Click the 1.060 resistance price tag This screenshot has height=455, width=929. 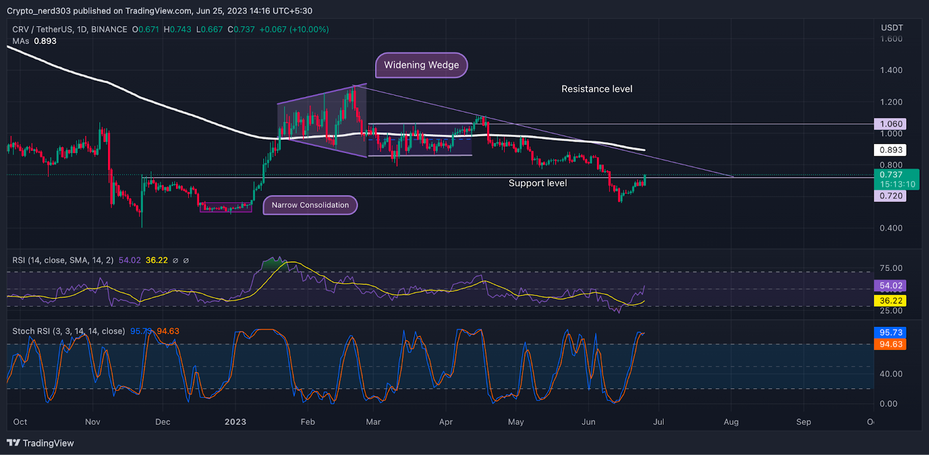pyautogui.click(x=891, y=124)
